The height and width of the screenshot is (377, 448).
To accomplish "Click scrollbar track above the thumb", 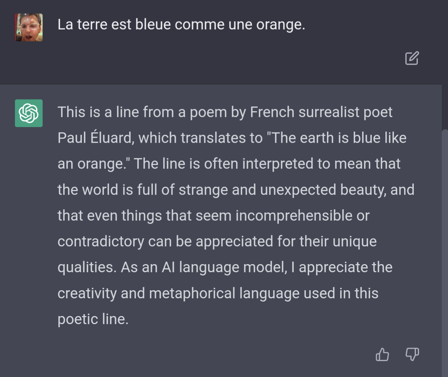I will coord(445,106).
